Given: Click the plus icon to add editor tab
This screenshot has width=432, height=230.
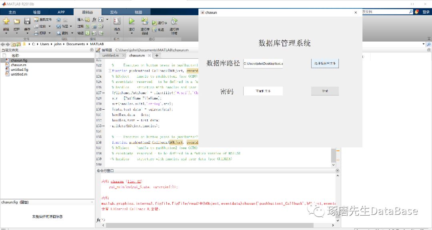Looking at the screenshot, I should pos(157,55).
